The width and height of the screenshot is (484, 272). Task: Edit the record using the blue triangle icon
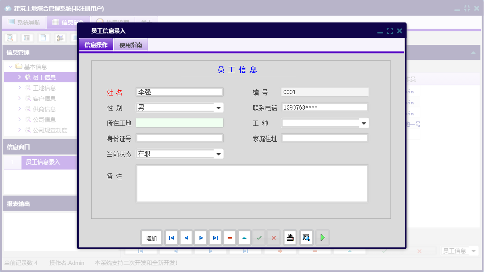click(x=244, y=237)
